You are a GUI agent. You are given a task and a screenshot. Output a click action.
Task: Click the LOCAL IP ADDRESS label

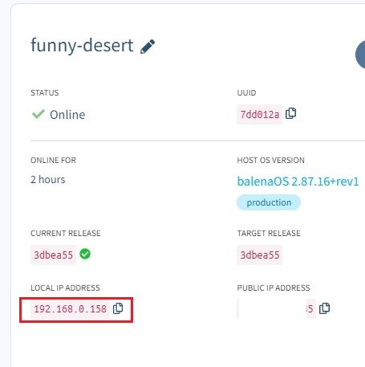click(65, 287)
